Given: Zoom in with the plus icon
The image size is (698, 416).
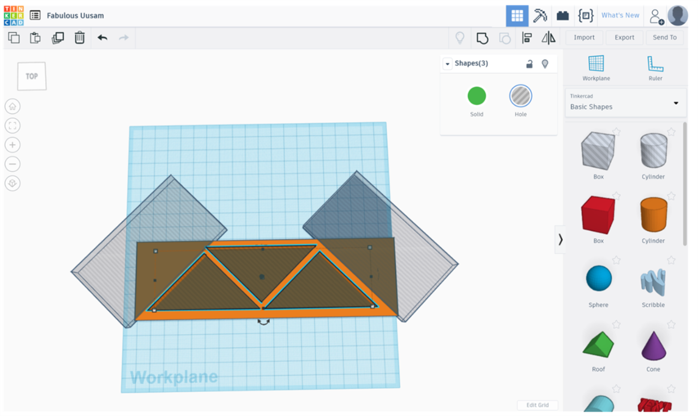Looking at the screenshot, I should [x=13, y=145].
